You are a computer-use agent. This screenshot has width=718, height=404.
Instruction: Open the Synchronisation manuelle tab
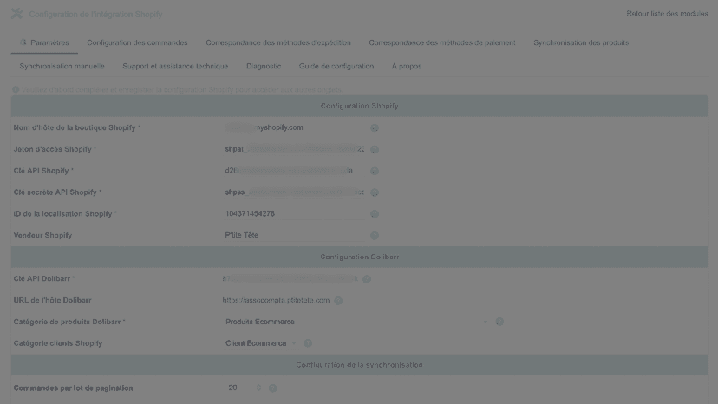[62, 67]
